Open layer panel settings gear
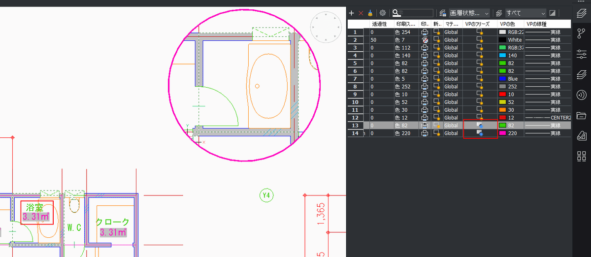591x257 pixels. coord(382,13)
